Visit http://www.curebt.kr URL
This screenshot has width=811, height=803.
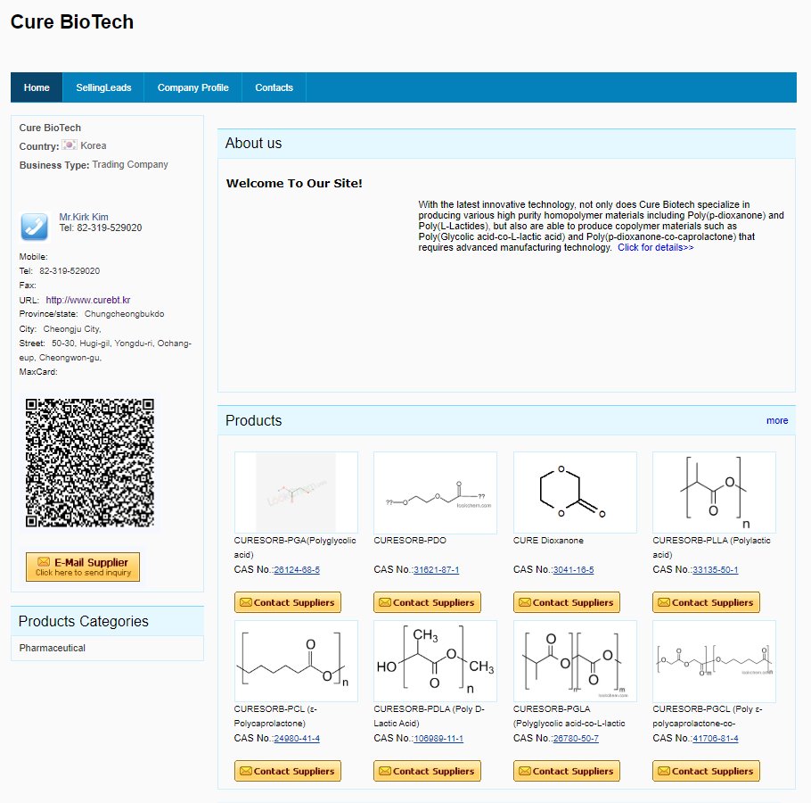click(x=88, y=300)
